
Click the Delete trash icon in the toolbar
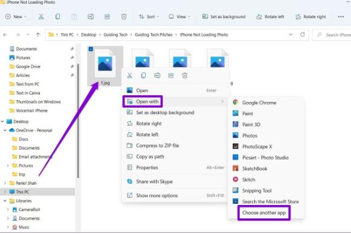point(124,17)
